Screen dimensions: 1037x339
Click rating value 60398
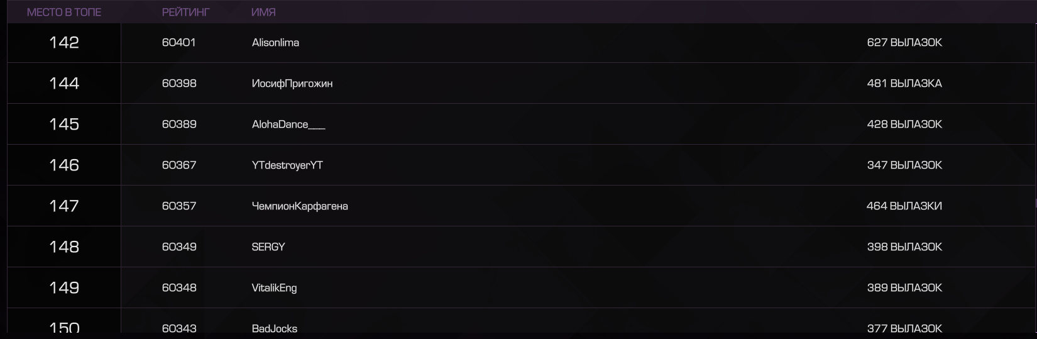click(x=179, y=83)
